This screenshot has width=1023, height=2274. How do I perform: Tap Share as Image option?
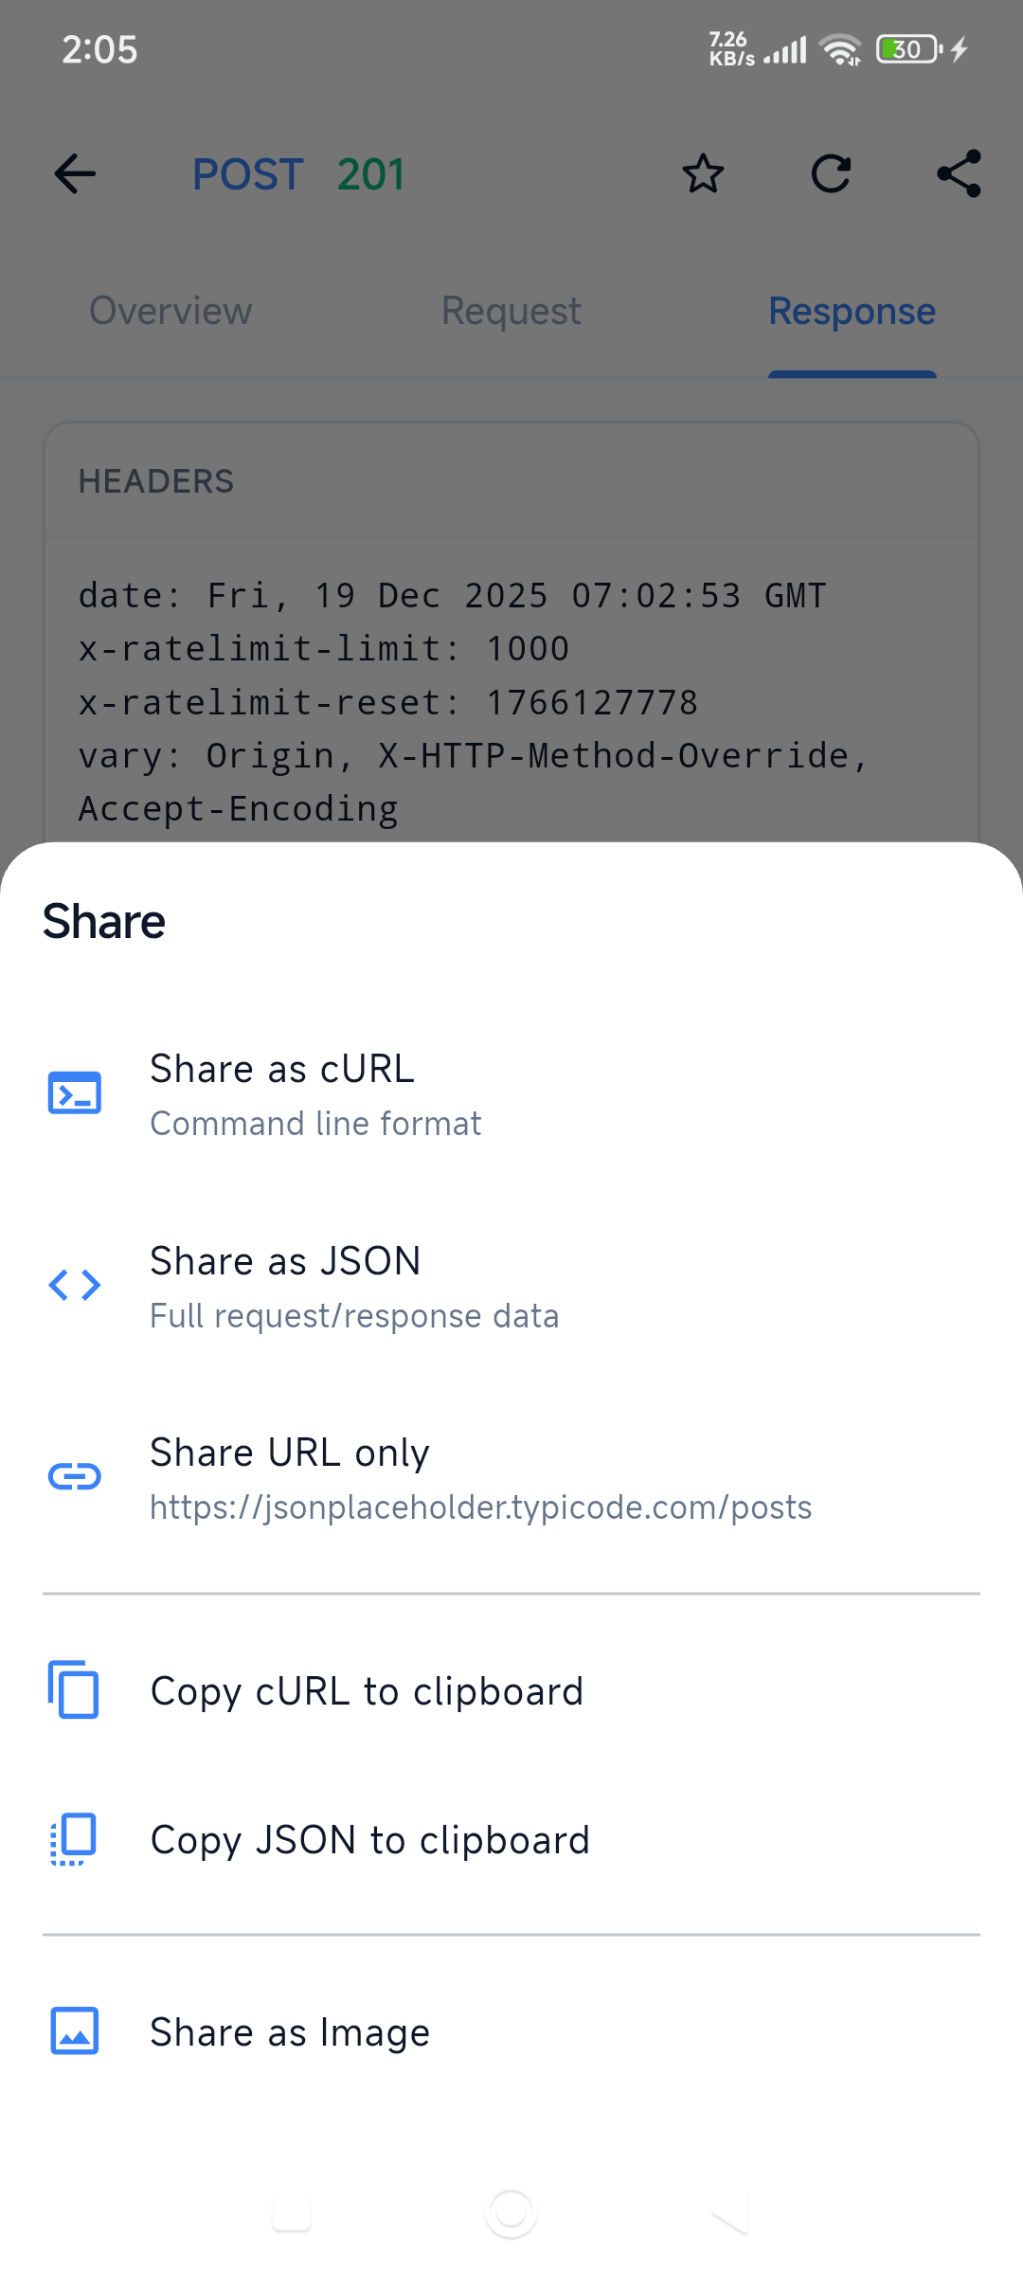288,2031
